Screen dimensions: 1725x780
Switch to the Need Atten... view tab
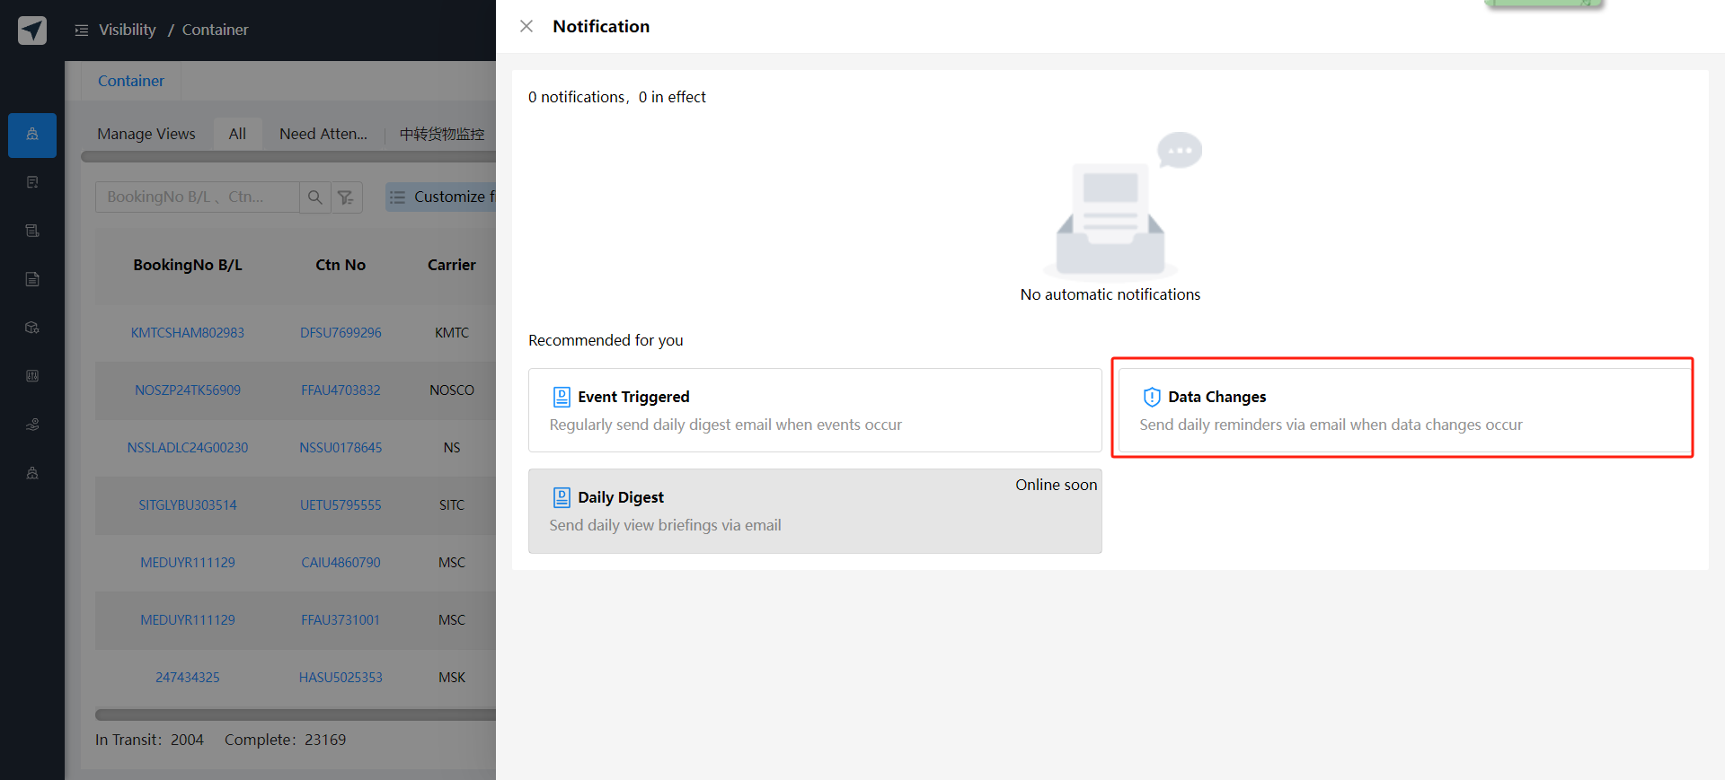323,134
